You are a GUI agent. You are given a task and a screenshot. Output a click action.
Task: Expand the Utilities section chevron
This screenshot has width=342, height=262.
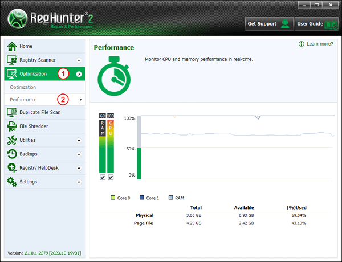tap(79, 140)
